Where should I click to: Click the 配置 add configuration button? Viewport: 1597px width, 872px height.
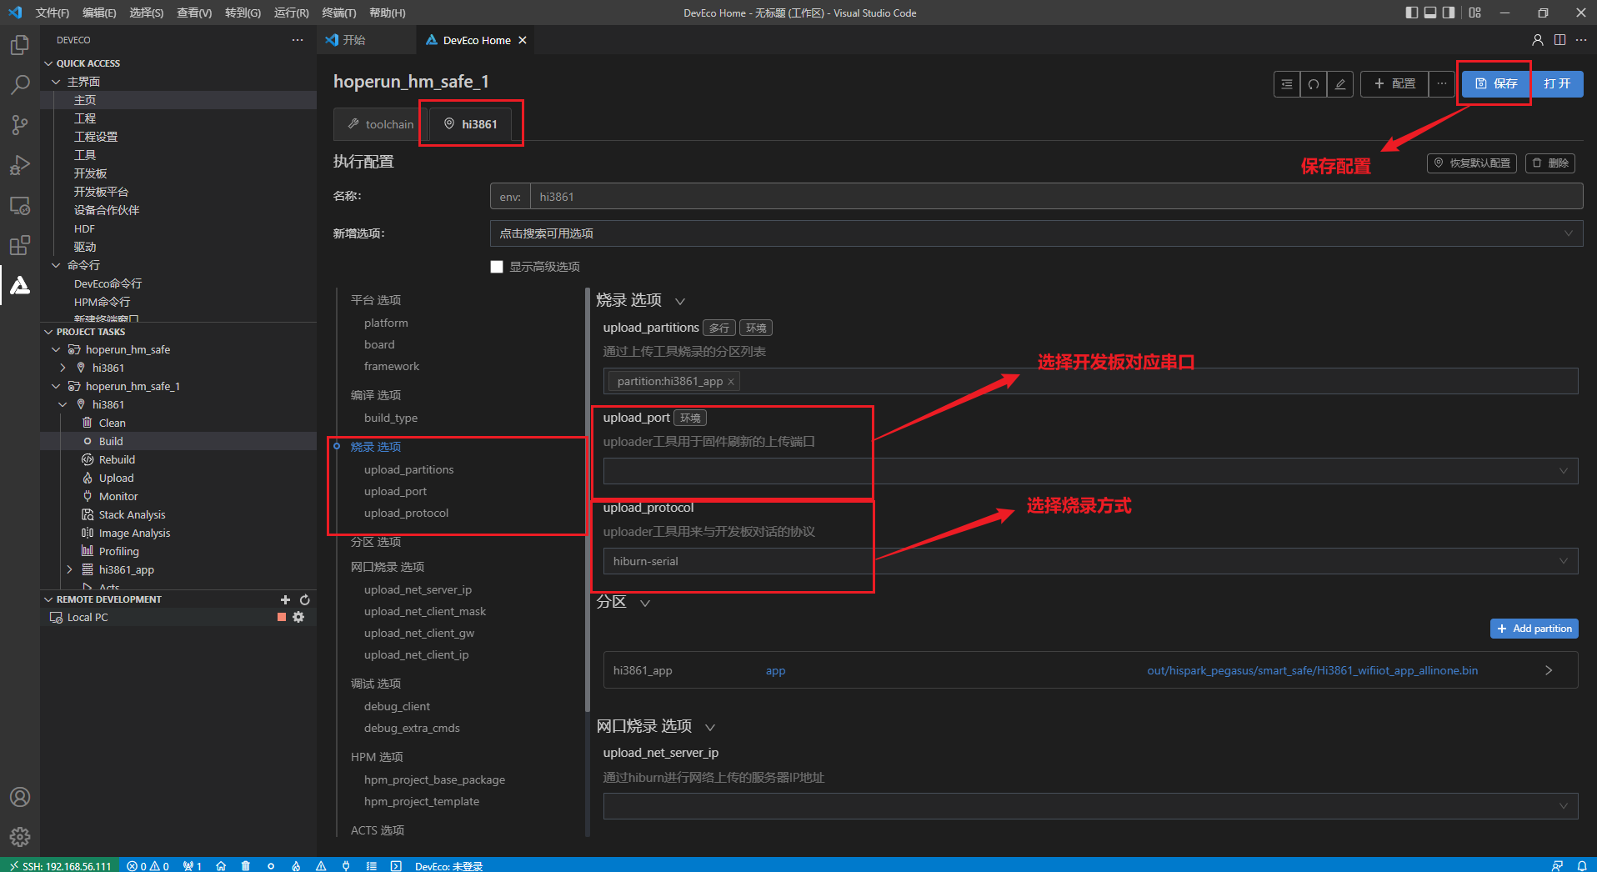1394,83
